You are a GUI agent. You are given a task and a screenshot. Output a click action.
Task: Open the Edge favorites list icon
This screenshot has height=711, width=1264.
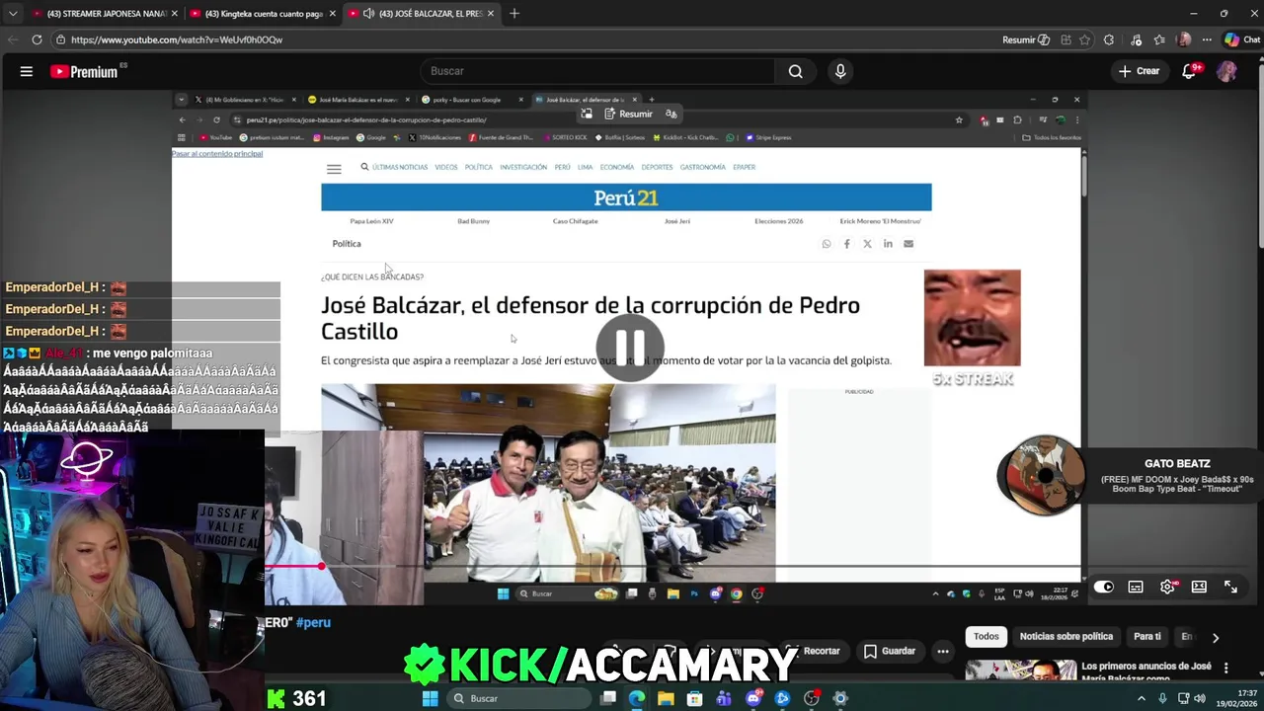pos(1159,39)
